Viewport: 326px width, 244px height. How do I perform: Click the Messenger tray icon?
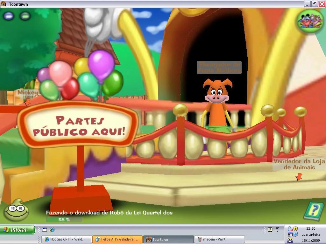[290, 229]
